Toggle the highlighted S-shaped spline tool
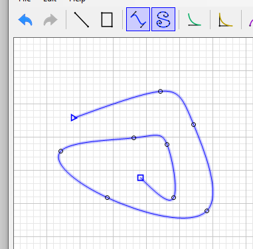Viewport: 253px width, 249px height. (x=163, y=19)
